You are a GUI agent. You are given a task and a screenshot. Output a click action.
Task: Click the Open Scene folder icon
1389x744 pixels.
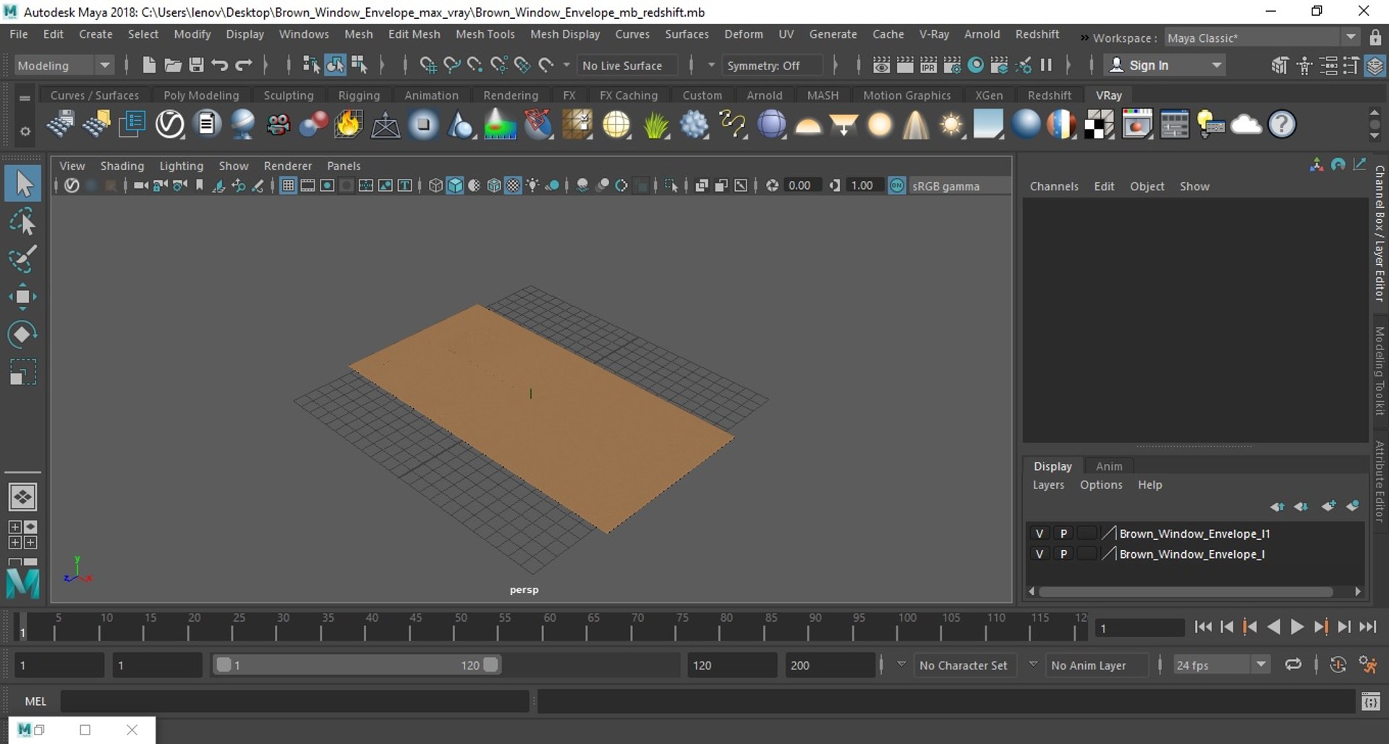pos(172,65)
